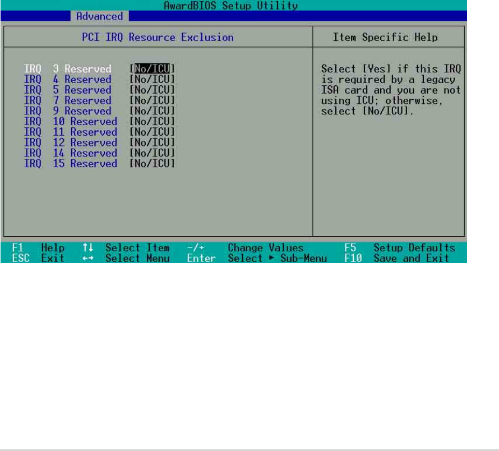The width and height of the screenshot is (499, 451).
Task: Click the F10 Save and Exit hint
Action: (396, 258)
